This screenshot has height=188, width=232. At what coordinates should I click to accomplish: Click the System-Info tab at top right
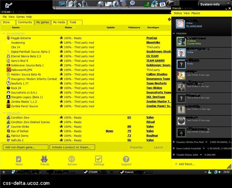[x=210, y=4]
